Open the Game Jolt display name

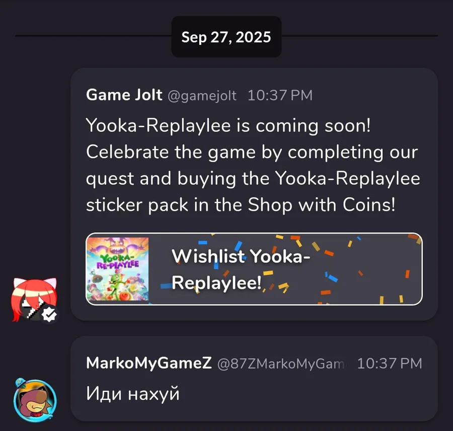tap(124, 95)
